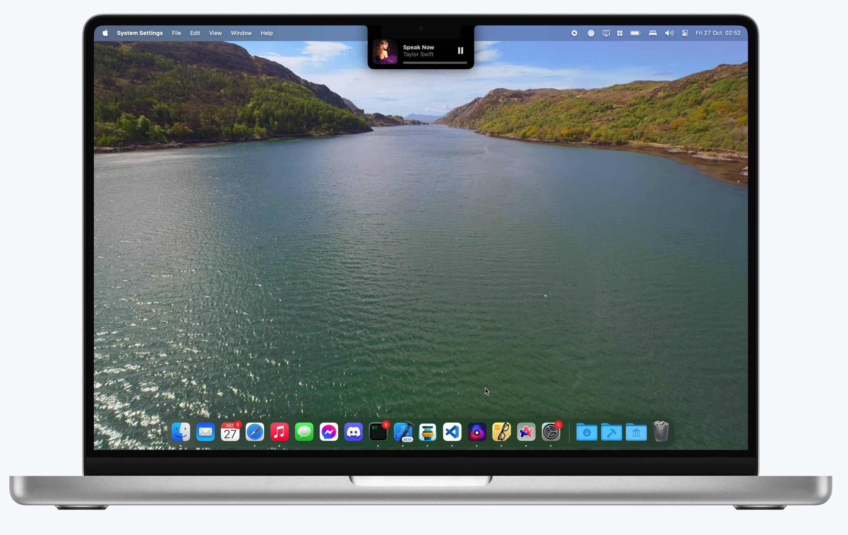Open the Messenger app in dock
The width and height of the screenshot is (848, 535).
tap(329, 432)
